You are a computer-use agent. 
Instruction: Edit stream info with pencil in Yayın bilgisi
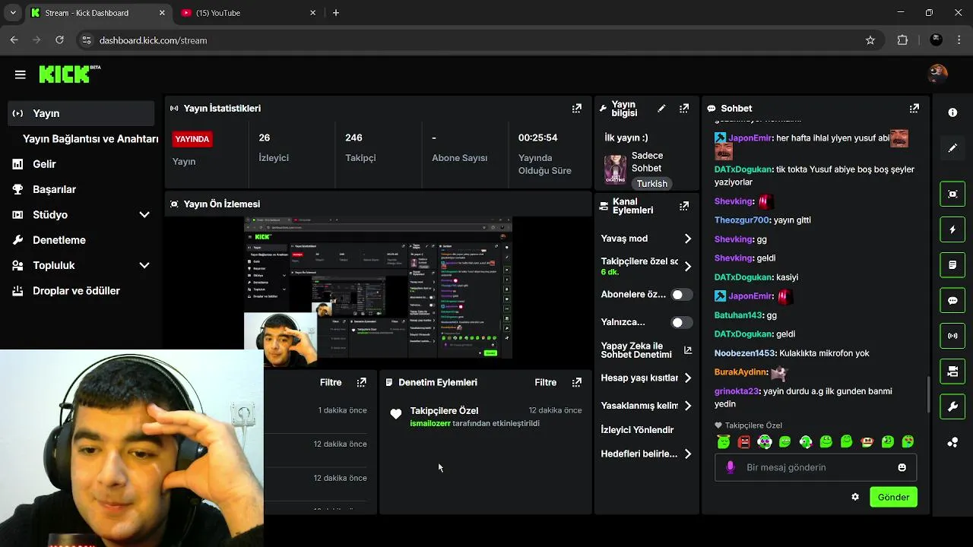pos(661,109)
